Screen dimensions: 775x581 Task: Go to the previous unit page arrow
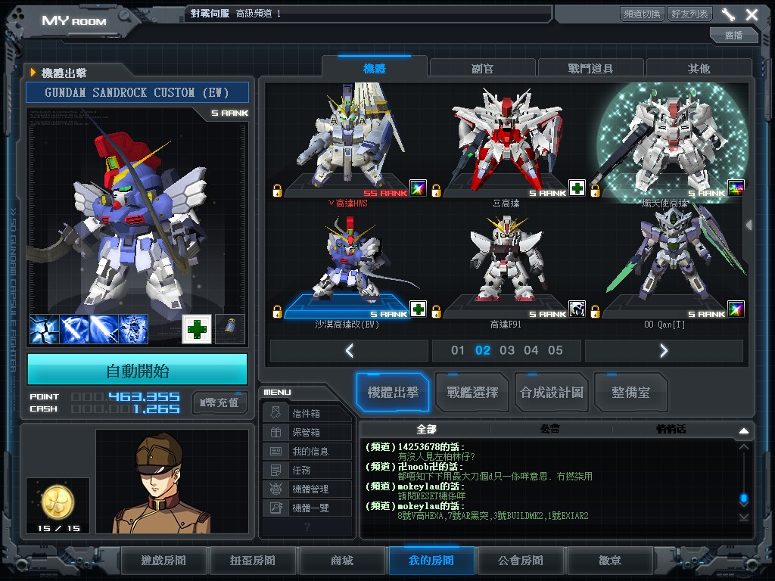349,350
